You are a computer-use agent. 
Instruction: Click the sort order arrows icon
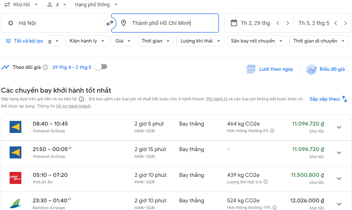(x=345, y=99)
